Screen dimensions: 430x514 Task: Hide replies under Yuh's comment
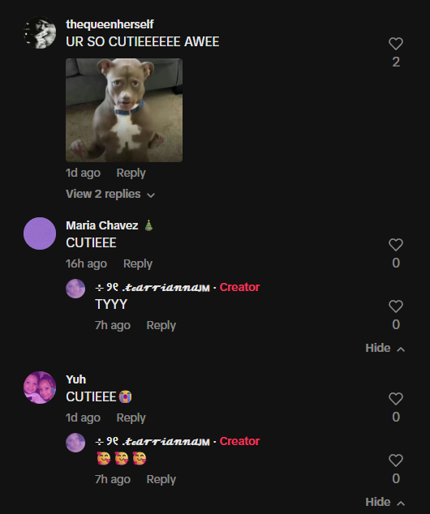click(385, 502)
